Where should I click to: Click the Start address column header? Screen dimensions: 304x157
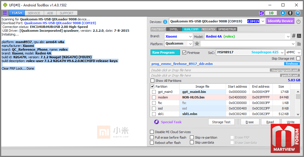237,86
